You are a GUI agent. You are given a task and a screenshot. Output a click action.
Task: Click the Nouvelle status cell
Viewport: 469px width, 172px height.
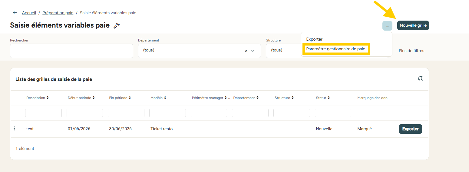324,129
